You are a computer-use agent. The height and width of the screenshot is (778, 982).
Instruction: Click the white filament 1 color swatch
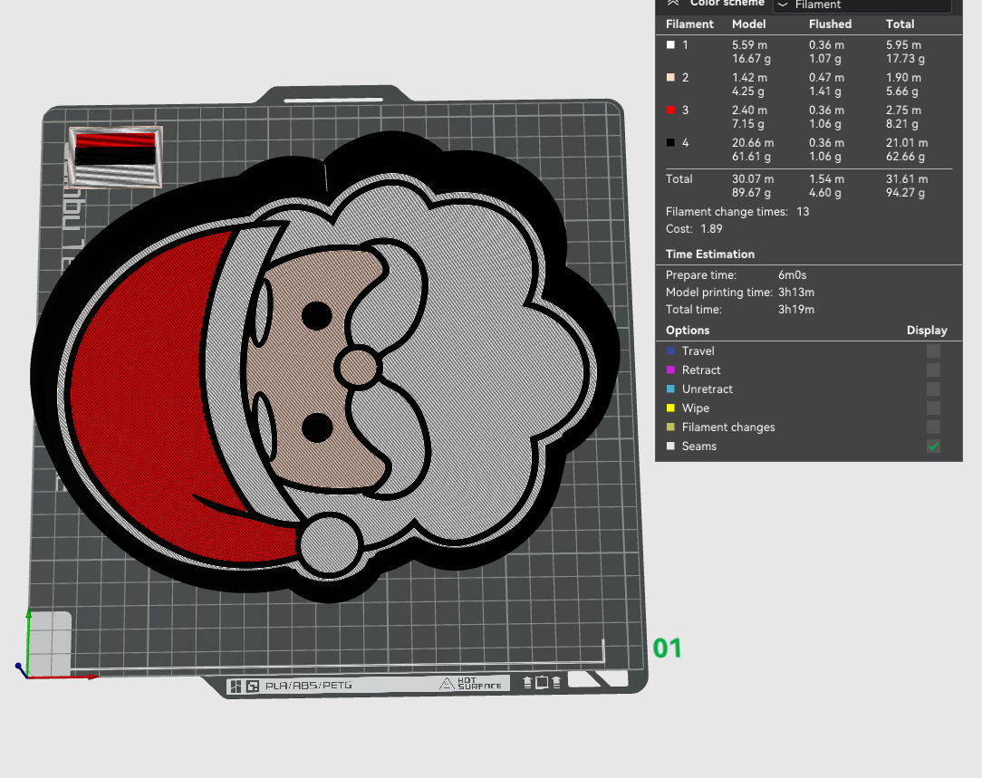(x=670, y=45)
